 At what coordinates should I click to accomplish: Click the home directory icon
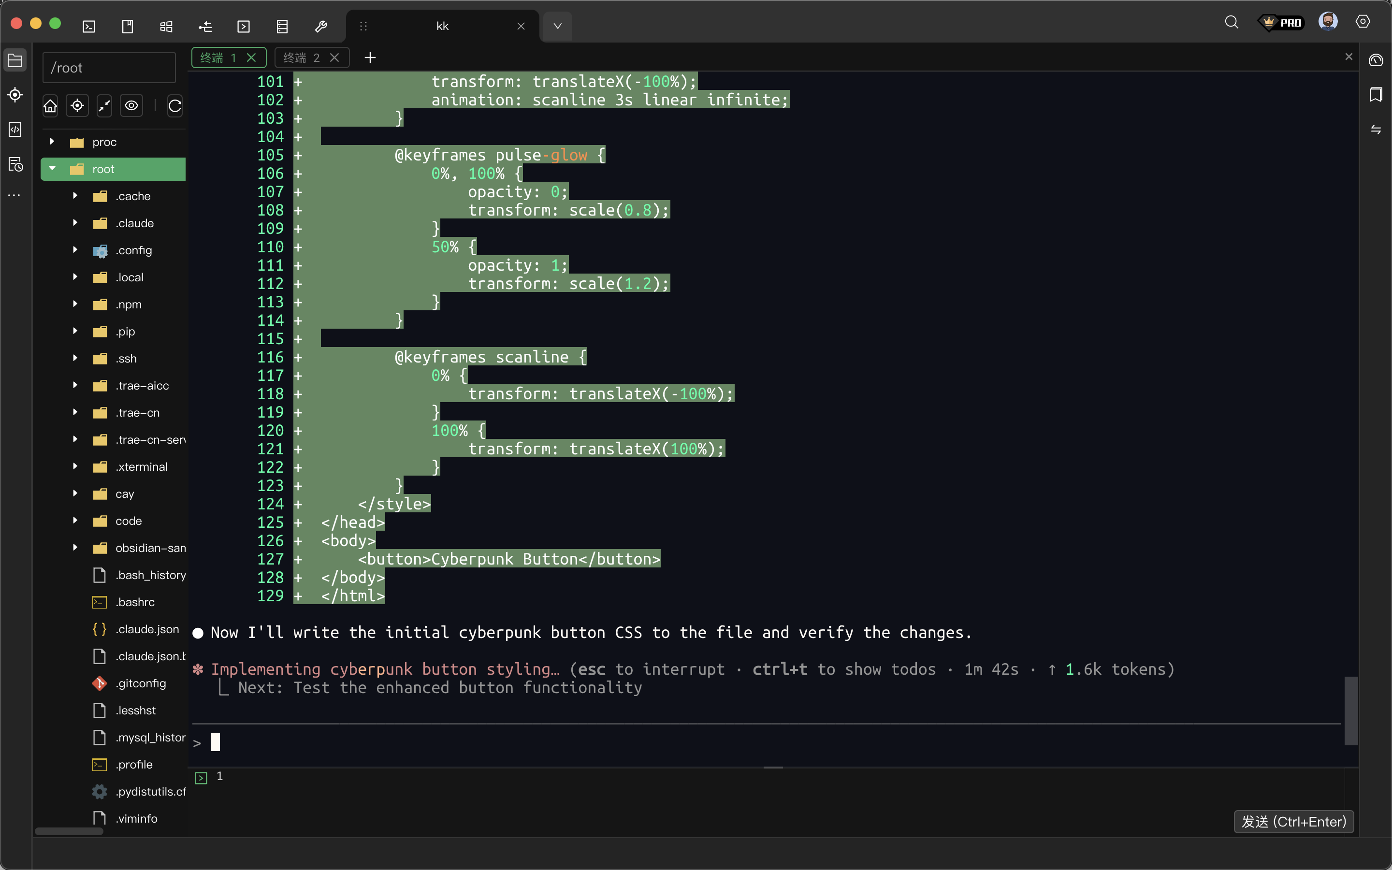[51, 106]
